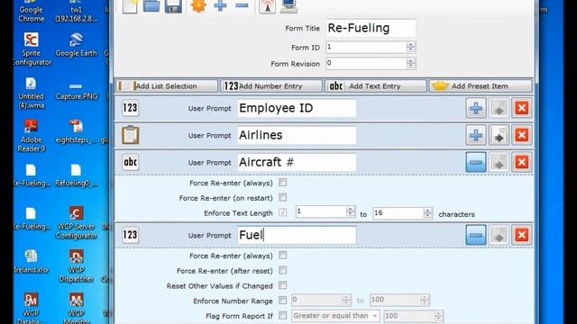This screenshot has height=324, width=577.
Task: Toggle Enforce Text Length checkbox
Action: (282, 212)
